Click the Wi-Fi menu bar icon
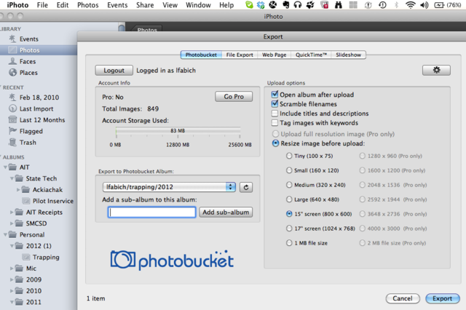Viewport: 466px width, 310px height. 410,5
